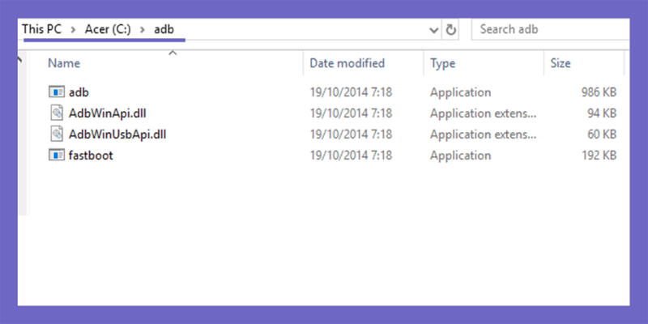648x324 pixels.
Task: Click the 986 KB size value
Action: 599,92
